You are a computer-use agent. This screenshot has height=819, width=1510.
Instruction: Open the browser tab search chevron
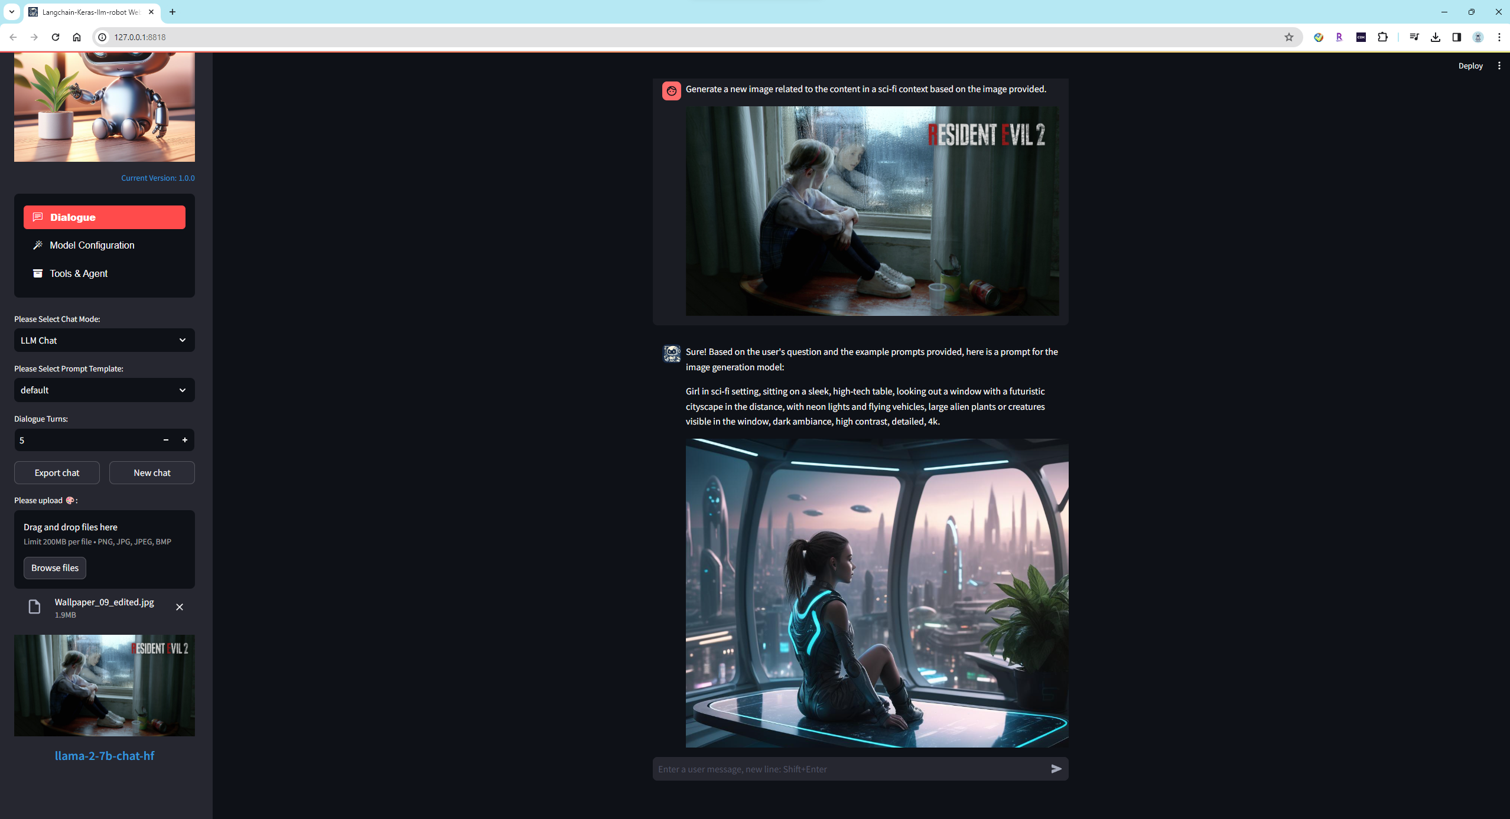point(11,12)
